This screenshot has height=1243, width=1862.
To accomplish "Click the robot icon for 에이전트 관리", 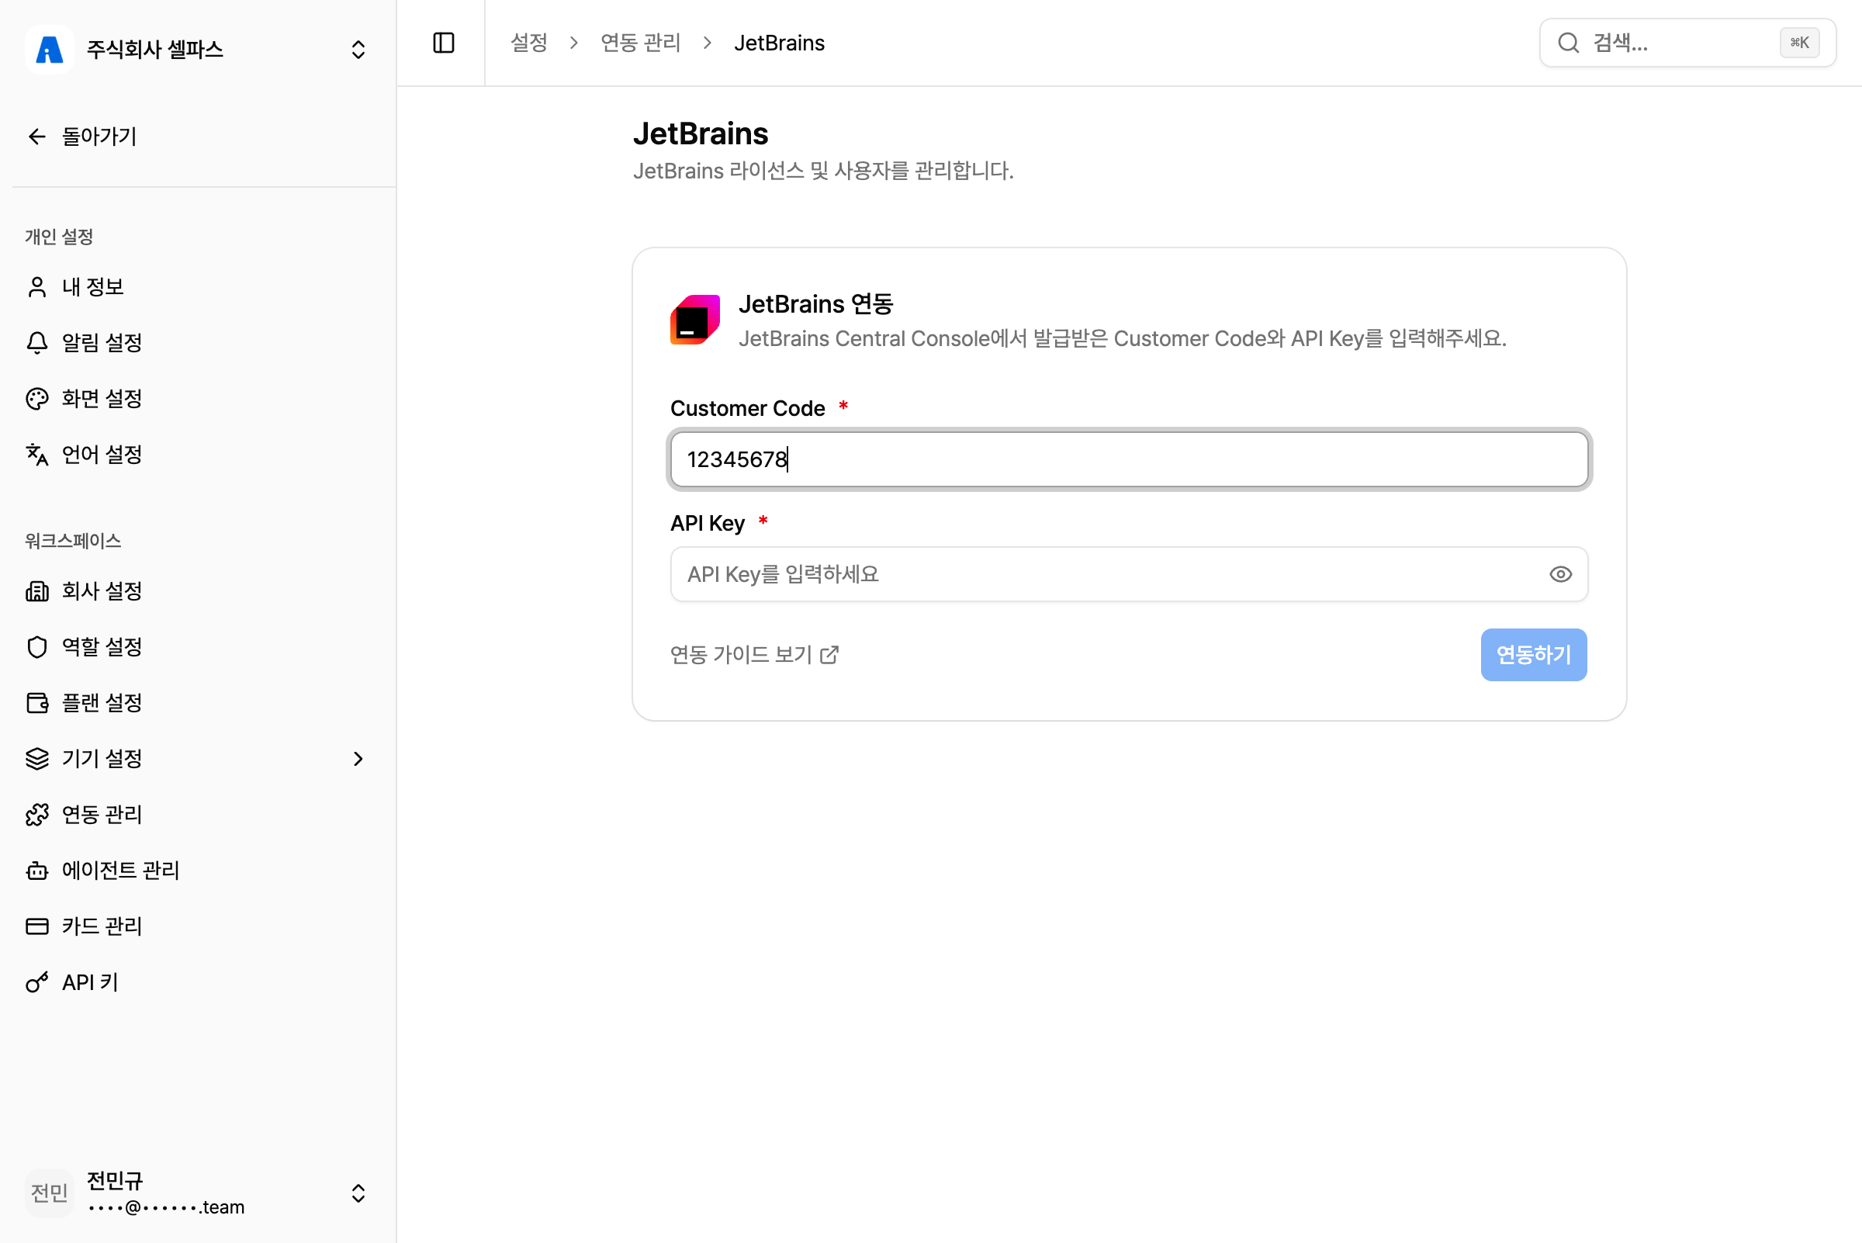I will pyautogui.click(x=37, y=871).
